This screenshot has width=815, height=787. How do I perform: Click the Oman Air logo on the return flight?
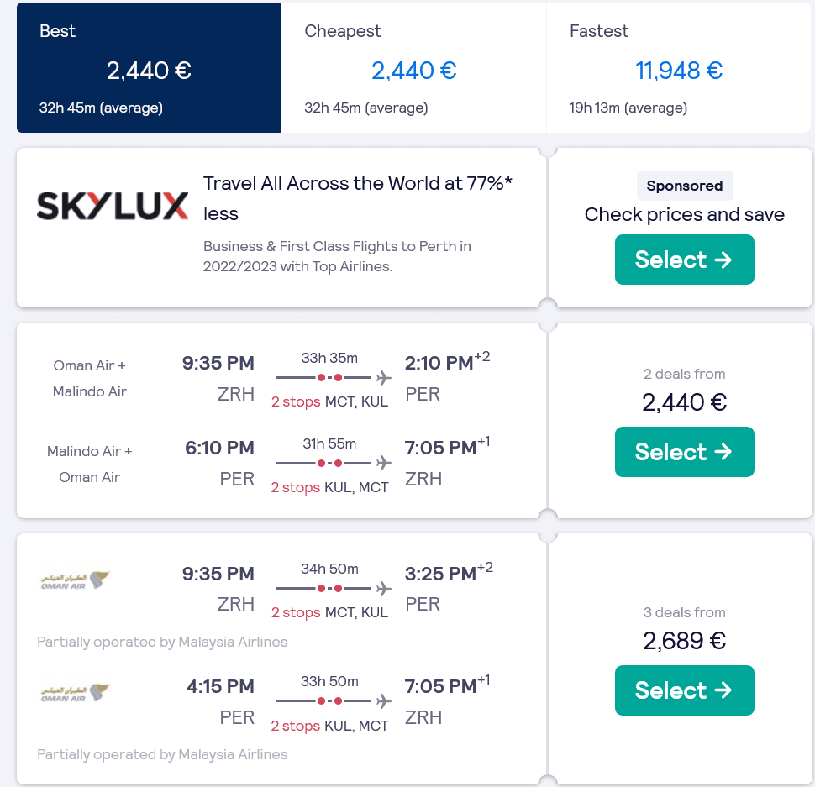coord(74,691)
